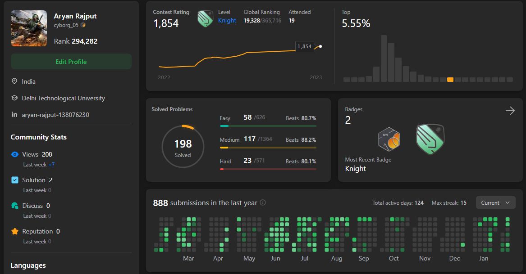Click the profile avatar picture

point(29,28)
